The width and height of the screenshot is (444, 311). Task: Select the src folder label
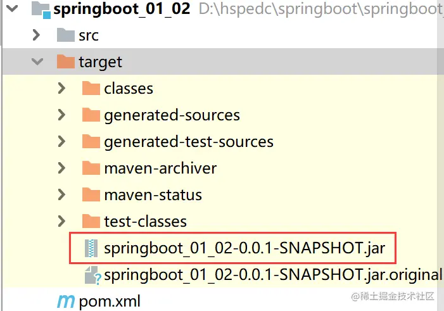coord(89,36)
